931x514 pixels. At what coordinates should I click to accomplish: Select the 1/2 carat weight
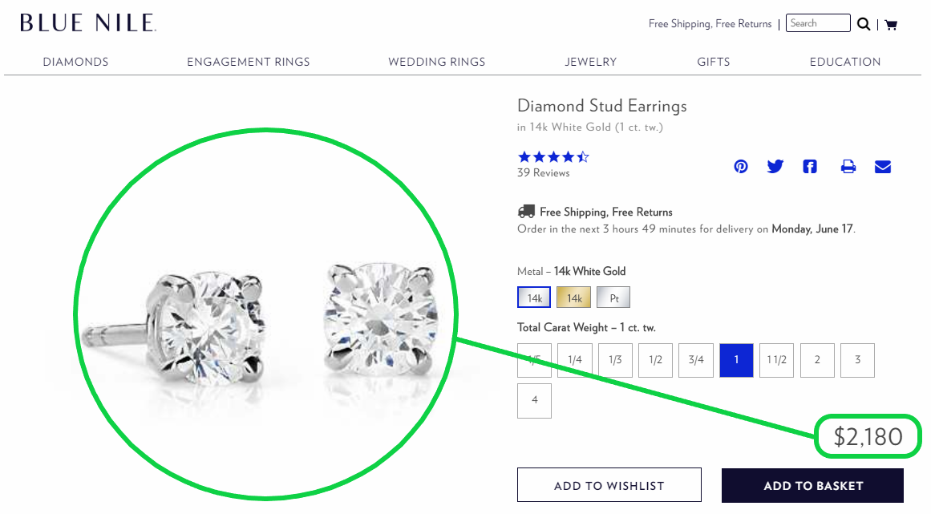point(655,360)
